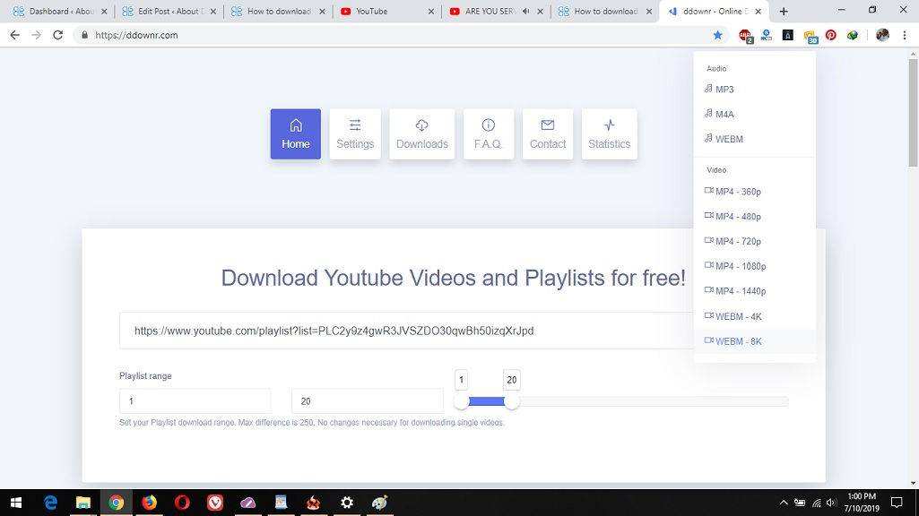Open the volume control in tray

pyautogui.click(x=831, y=503)
